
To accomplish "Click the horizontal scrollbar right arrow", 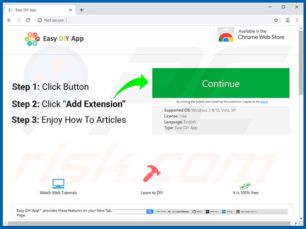I will click(x=296, y=224).
